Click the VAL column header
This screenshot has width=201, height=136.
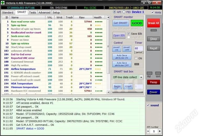pyautogui.click(x=50, y=17)
